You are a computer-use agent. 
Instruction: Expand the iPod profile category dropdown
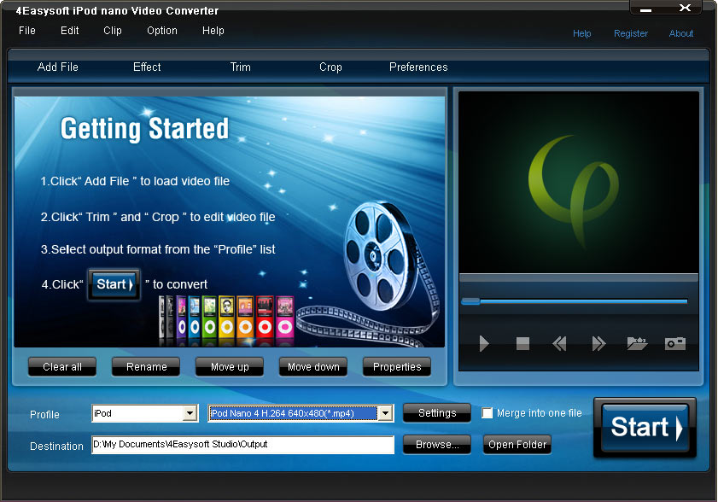(190, 414)
